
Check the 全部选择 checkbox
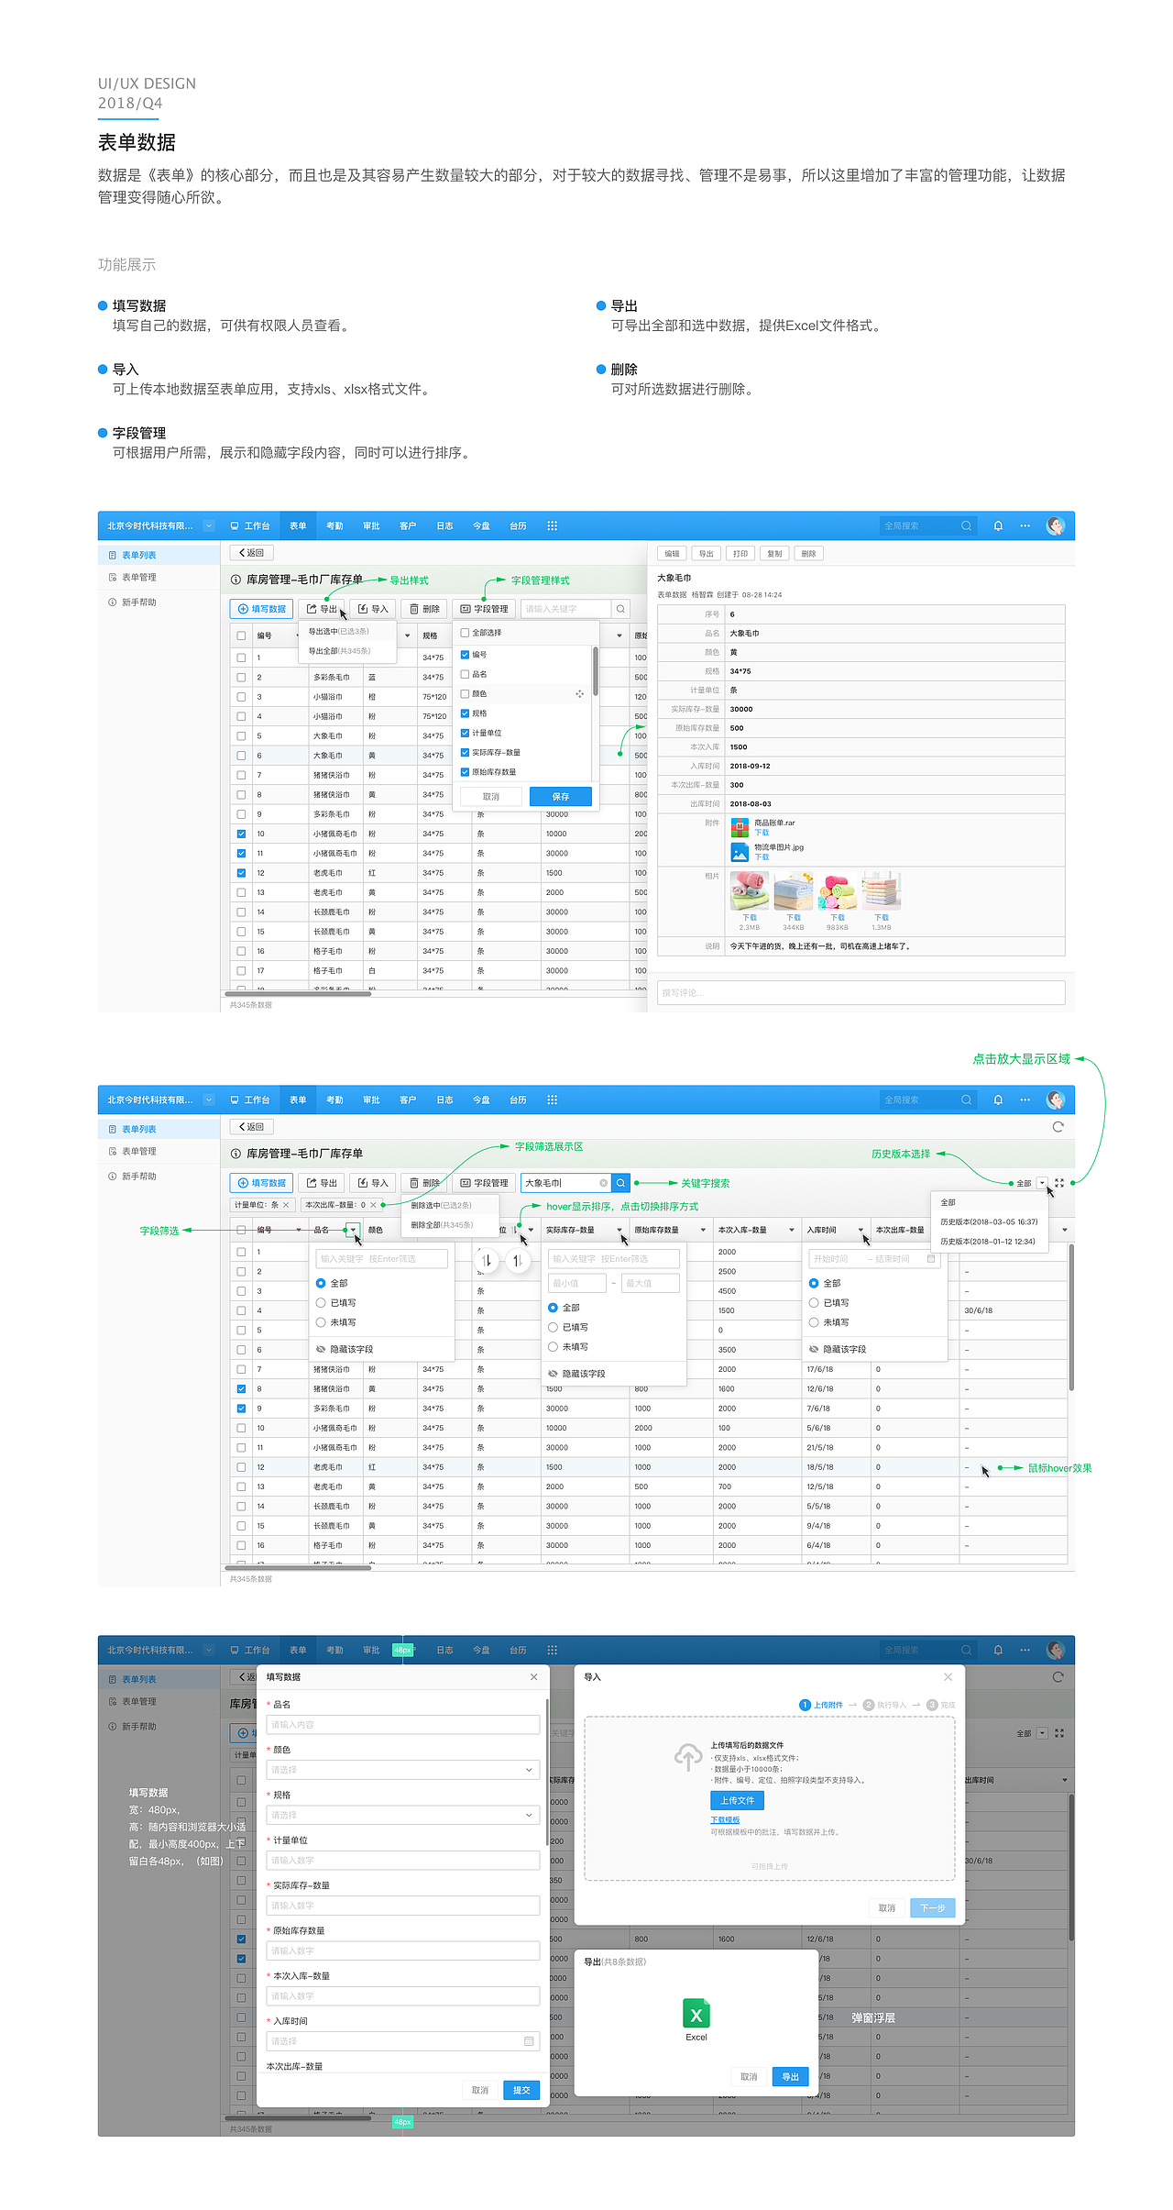(x=466, y=633)
